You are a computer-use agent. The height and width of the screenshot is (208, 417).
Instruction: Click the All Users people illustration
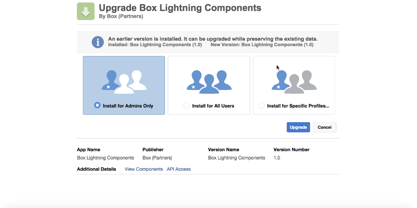pyautogui.click(x=209, y=82)
